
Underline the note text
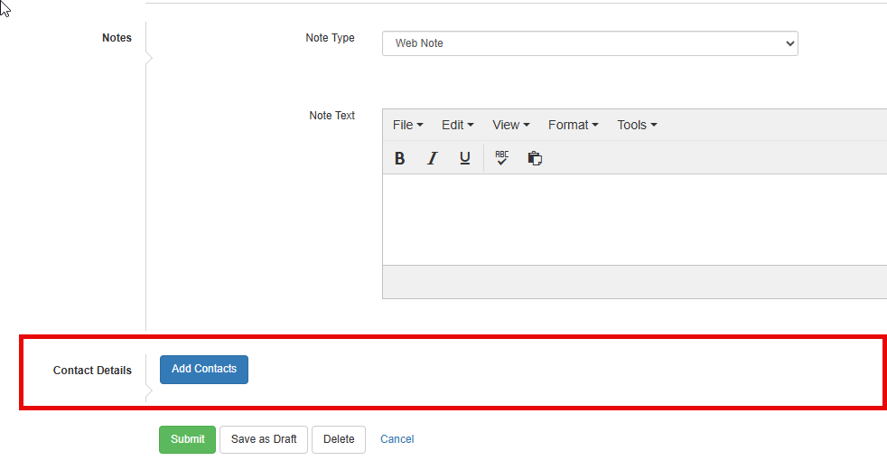[465, 158]
